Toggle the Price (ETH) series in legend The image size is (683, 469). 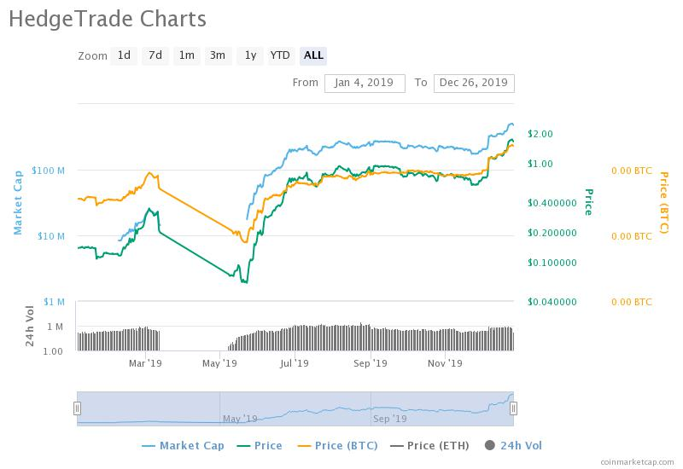click(x=430, y=445)
